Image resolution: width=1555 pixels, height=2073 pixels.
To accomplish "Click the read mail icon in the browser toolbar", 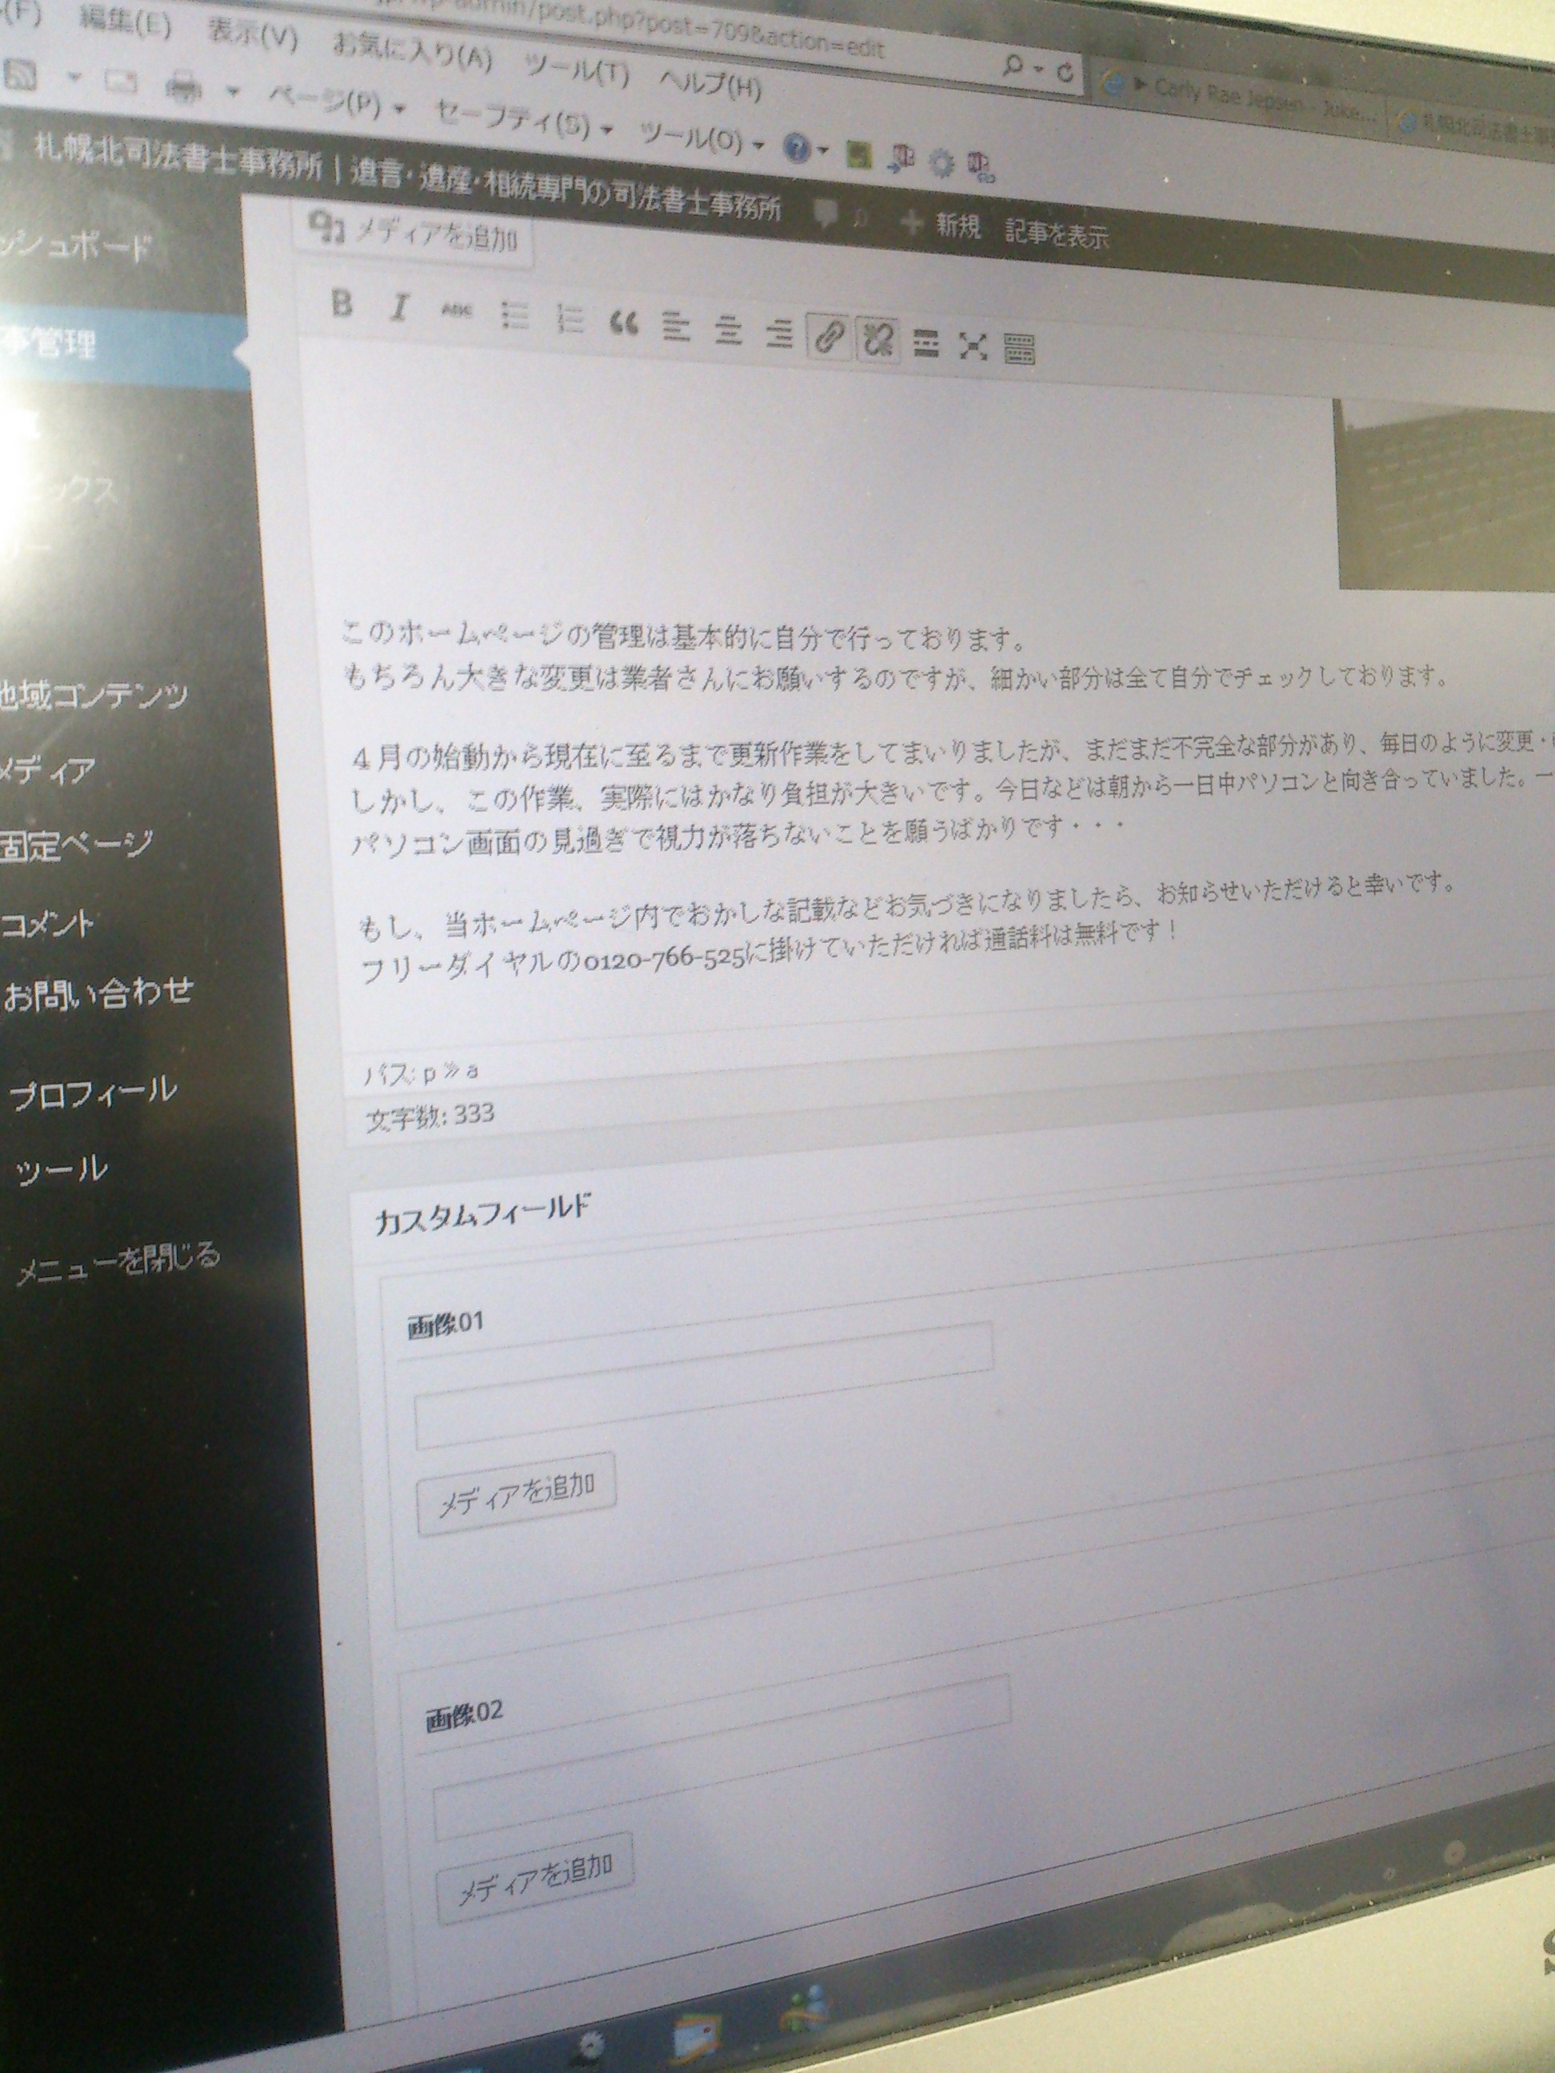I will point(122,81).
